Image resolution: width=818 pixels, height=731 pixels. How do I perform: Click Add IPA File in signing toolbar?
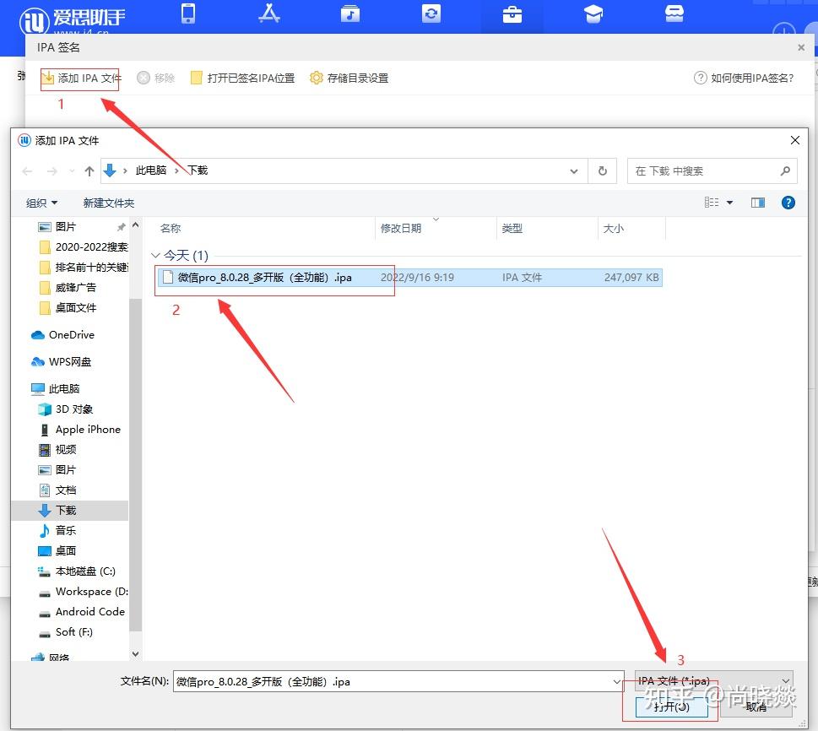[81, 79]
